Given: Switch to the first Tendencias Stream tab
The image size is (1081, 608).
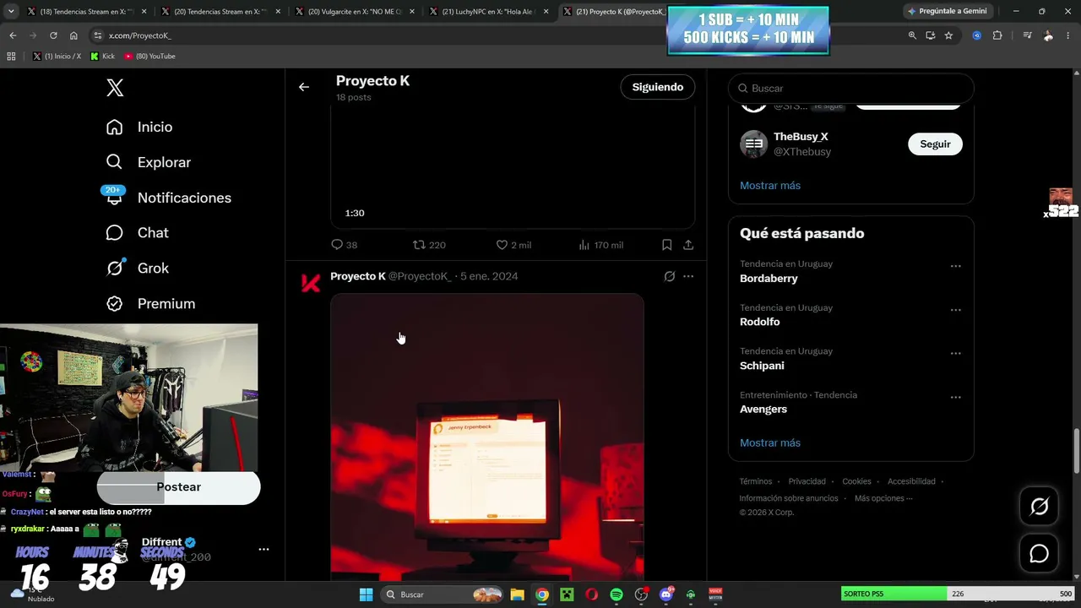Looking at the screenshot, I should [x=86, y=12].
